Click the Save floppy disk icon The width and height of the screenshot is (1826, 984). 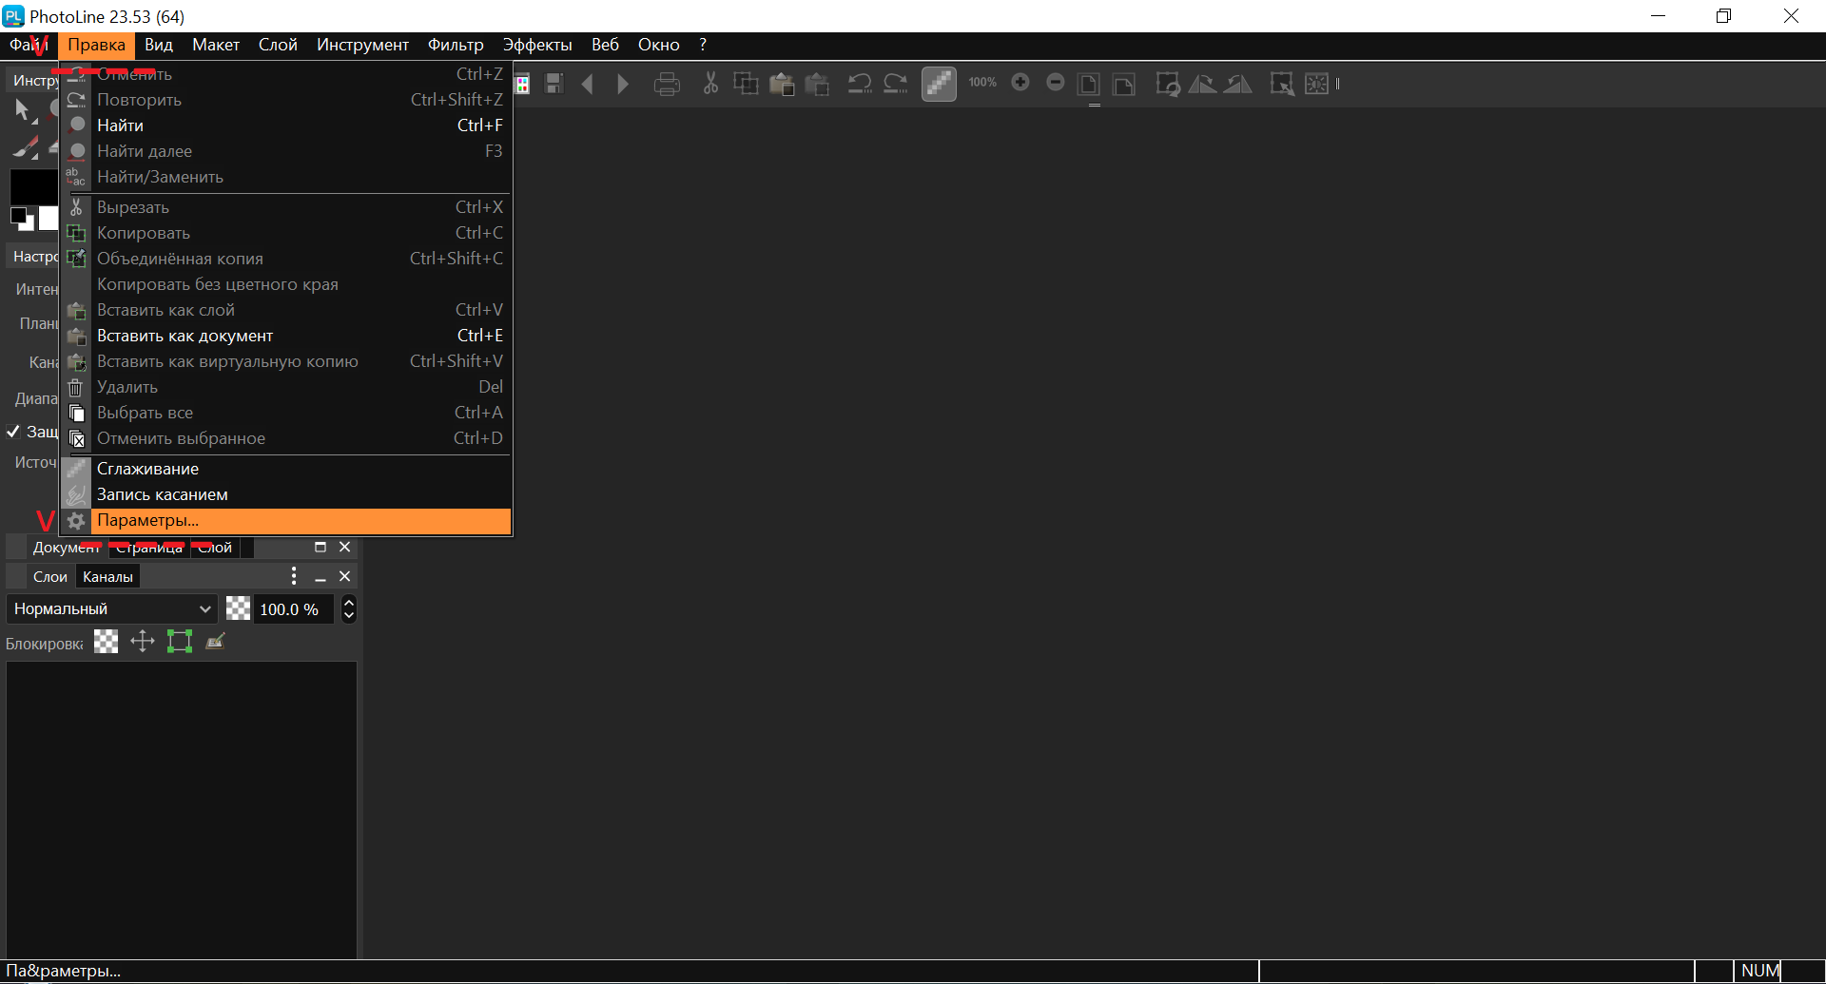554,85
